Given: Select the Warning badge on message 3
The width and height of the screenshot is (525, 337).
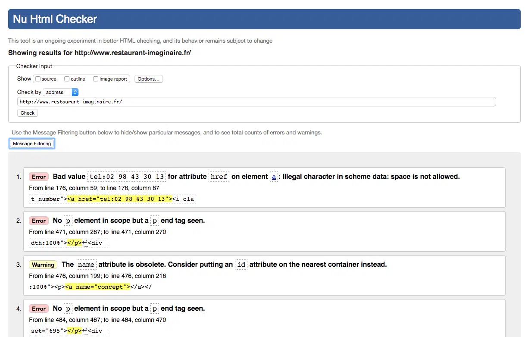Looking at the screenshot, I should tap(43, 265).
